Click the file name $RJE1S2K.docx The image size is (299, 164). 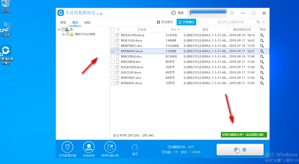131,41
